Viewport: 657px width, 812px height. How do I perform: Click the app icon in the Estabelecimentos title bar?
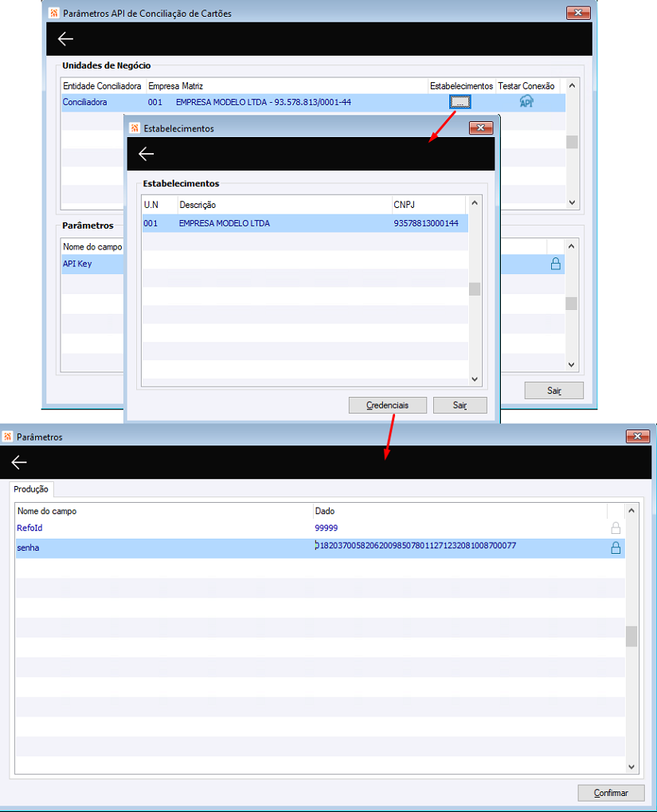click(135, 128)
